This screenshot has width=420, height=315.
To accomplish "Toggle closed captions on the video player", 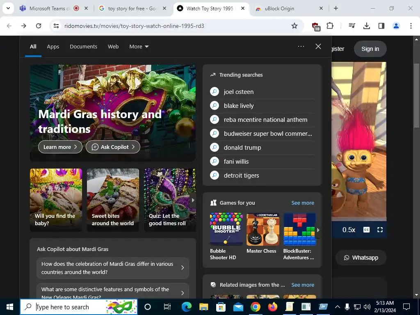I will 366,230.
